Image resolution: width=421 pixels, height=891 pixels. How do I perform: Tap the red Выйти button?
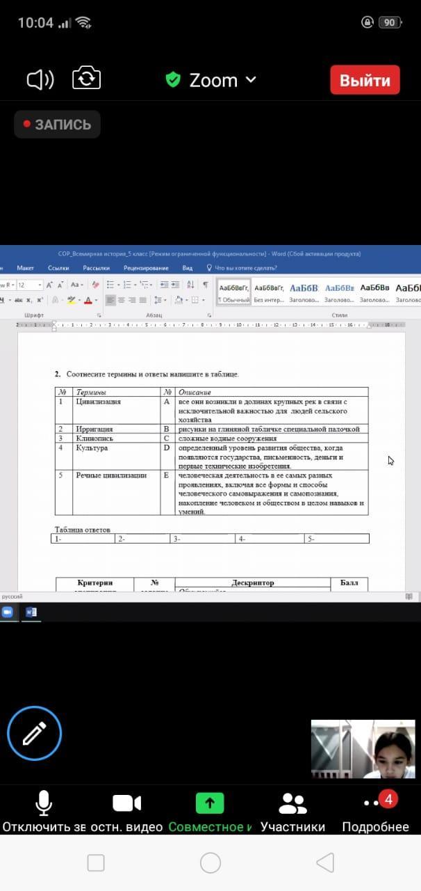[x=365, y=80]
